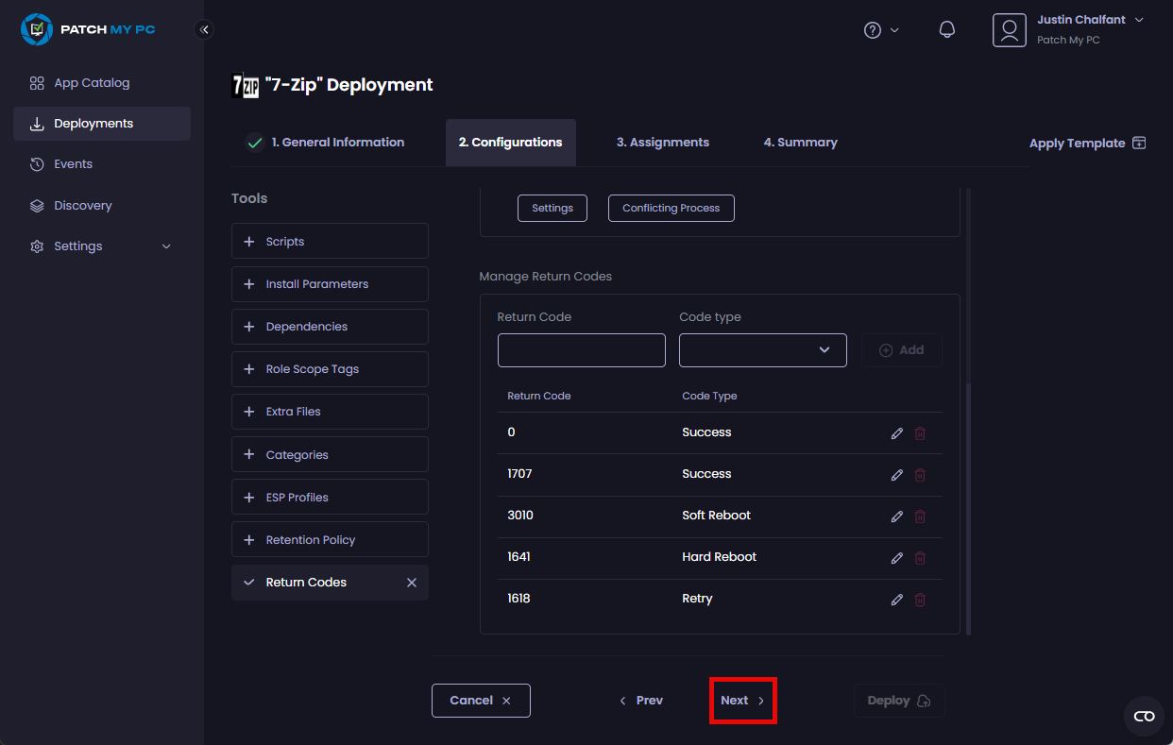This screenshot has height=745, width=1173.
Task: Edit return code 1707 with pencil icon
Action: 896,475
